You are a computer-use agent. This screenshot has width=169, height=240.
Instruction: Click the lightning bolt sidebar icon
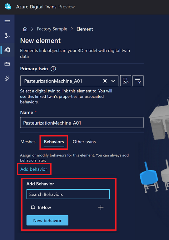pyautogui.click(x=7, y=78)
